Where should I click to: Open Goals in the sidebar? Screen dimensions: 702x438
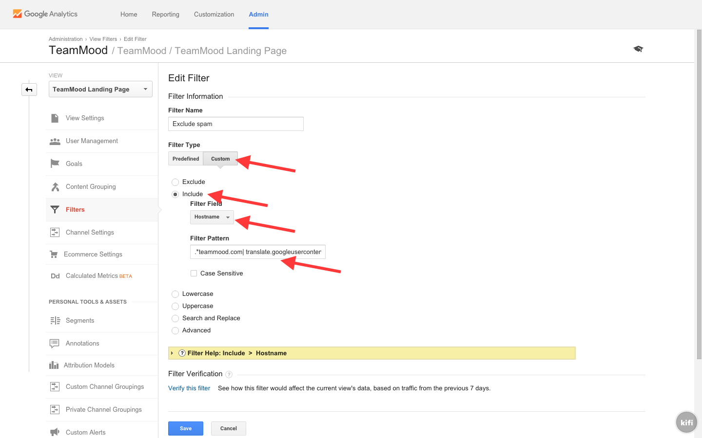coord(74,164)
